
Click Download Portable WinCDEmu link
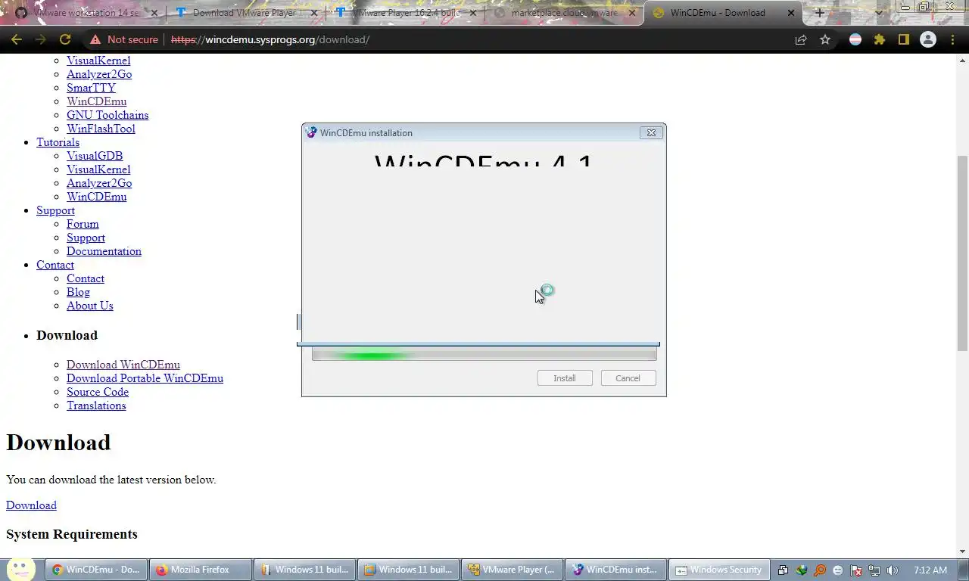[145, 378]
